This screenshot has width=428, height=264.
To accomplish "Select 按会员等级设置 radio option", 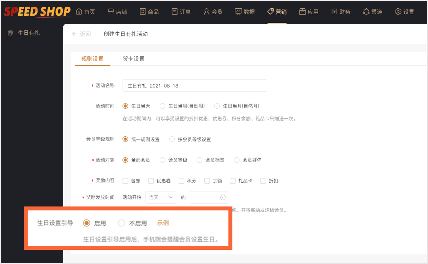I will (172, 139).
